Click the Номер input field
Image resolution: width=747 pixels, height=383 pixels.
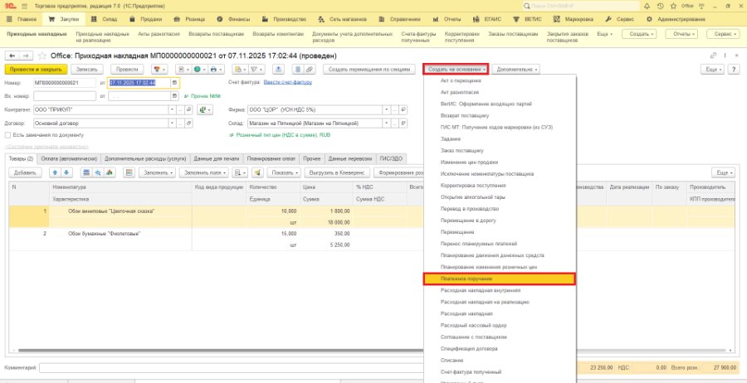click(x=64, y=83)
